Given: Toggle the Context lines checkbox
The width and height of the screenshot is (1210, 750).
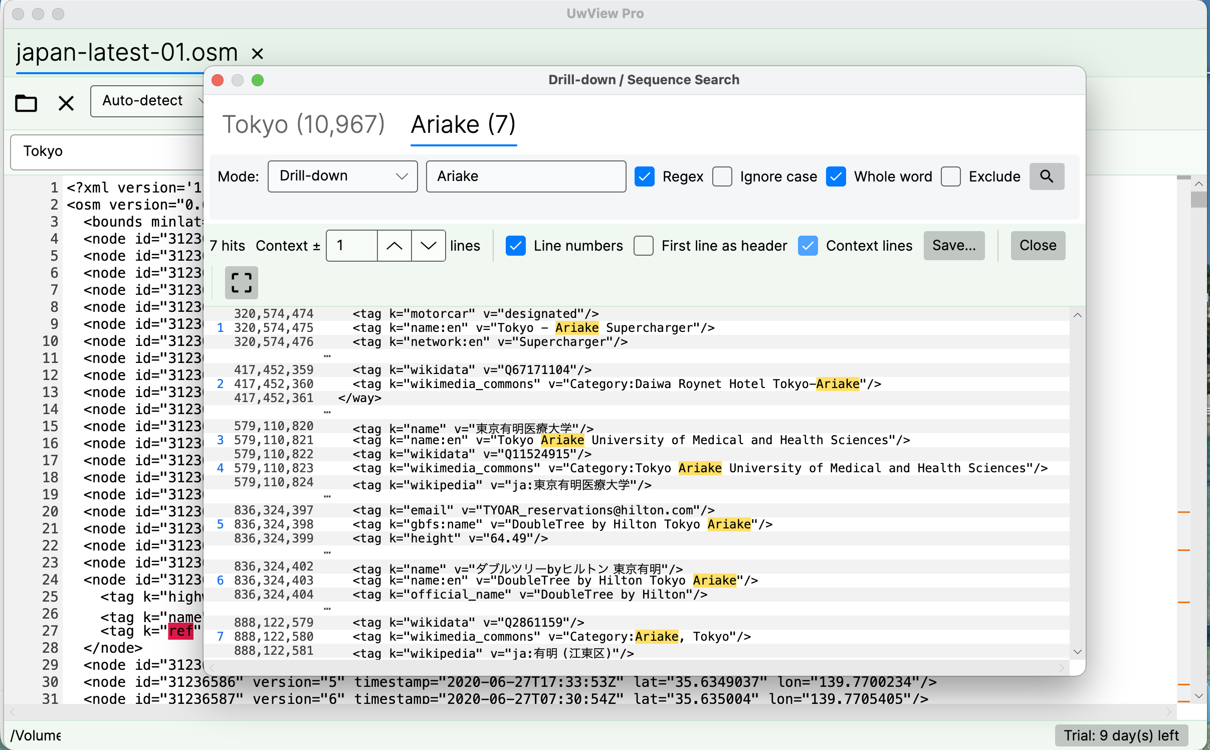Looking at the screenshot, I should click(808, 246).
